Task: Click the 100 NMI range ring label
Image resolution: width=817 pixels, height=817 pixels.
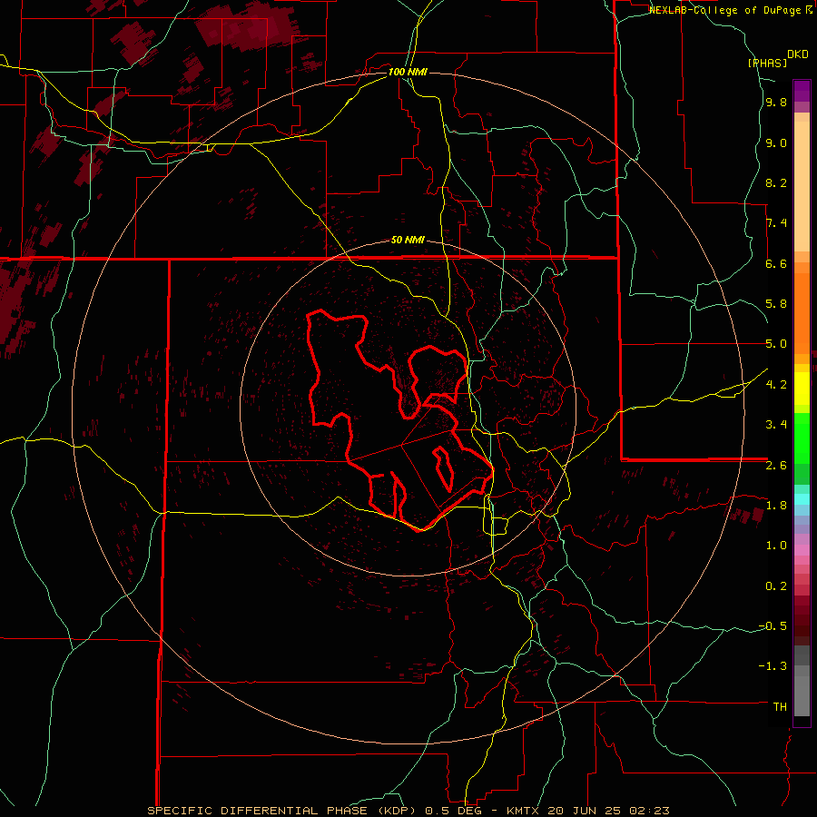Action: (x=408, y=72)
